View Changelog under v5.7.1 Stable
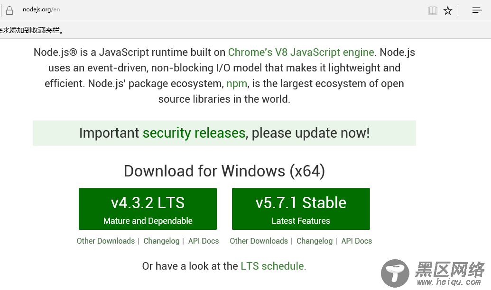The image size is (491, 290). (315, 241)
